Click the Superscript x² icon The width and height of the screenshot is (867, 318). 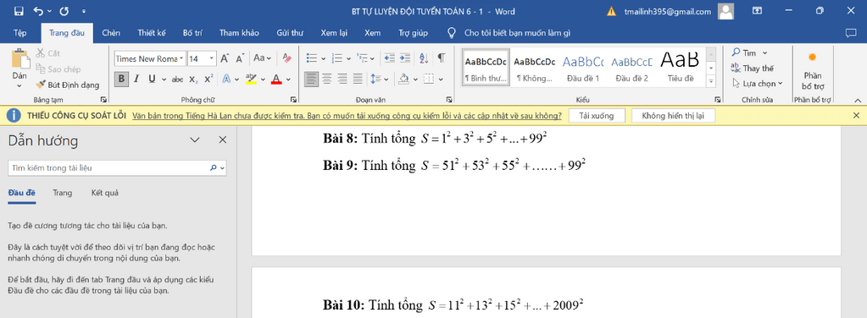pos(208,79)
